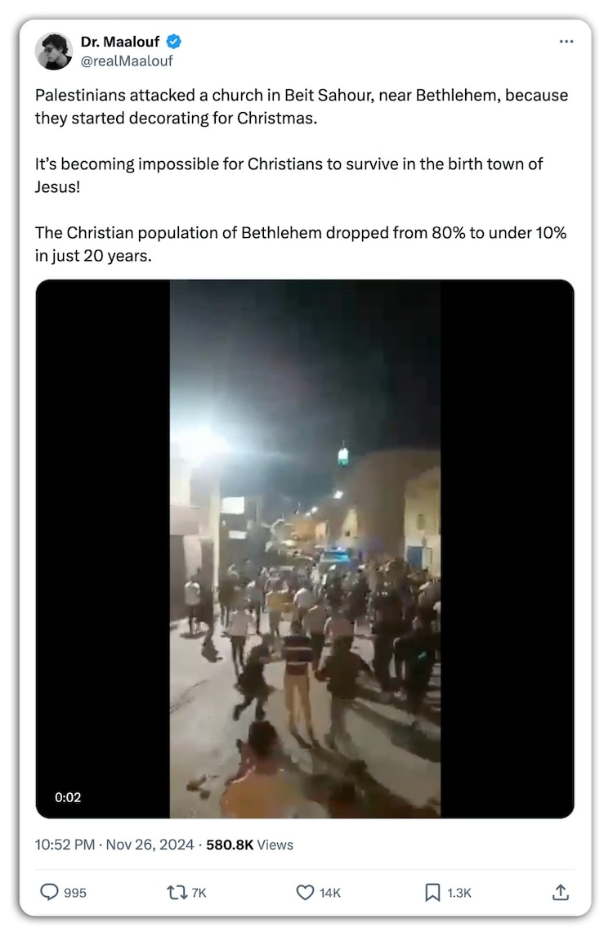Click the 995 replies count
Screen dimensions: 613x937
coord(75,893)
